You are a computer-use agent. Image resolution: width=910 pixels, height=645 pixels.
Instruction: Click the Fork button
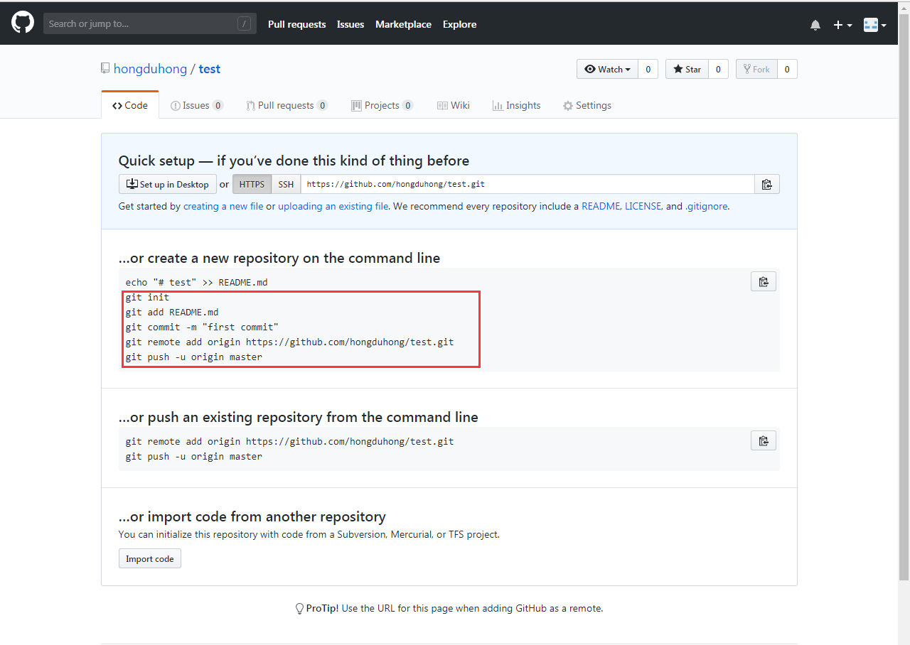pyautogui.click(x=756, y=69)
